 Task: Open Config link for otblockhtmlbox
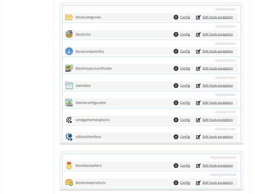[x=185, y=137]
